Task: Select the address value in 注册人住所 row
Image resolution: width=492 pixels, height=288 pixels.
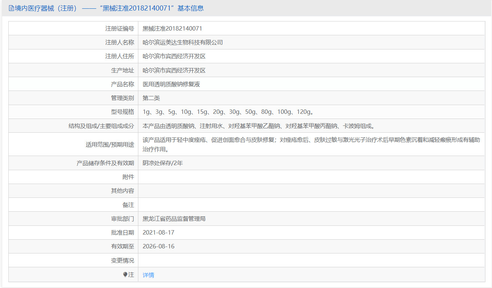Action: click(174, 56)
